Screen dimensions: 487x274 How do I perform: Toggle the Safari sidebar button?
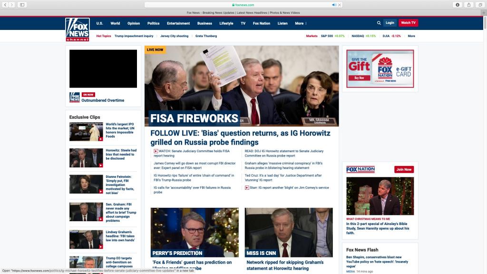click(22, 5)
